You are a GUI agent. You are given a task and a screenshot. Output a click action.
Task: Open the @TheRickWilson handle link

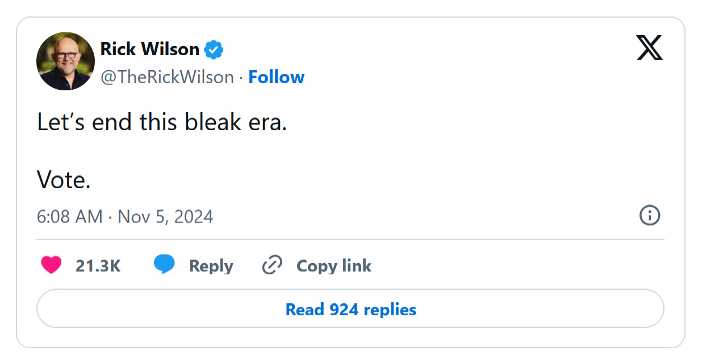(x=167, y=77)
